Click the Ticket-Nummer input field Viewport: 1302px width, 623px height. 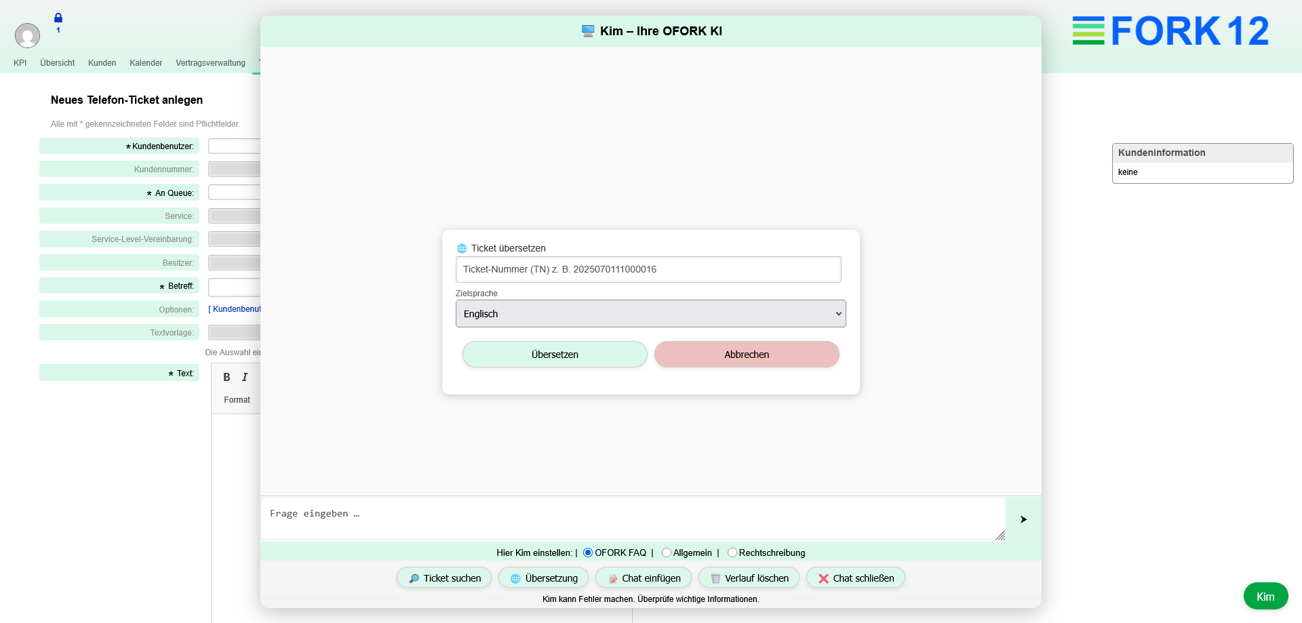tap(648, 269)
